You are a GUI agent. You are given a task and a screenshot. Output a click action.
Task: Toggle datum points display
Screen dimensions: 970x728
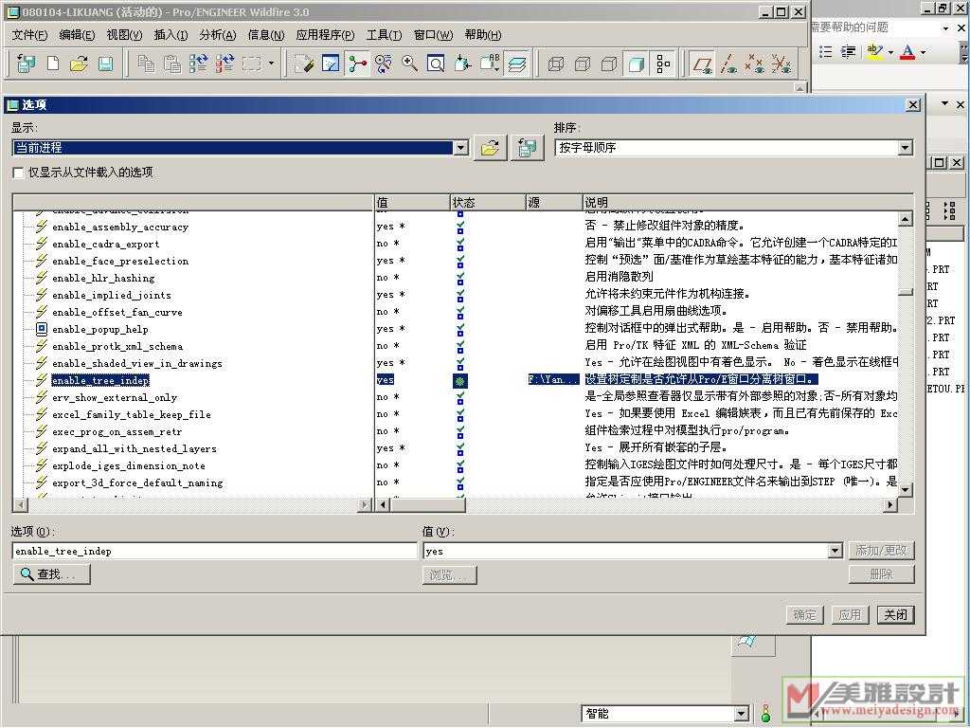pos(754,64)
